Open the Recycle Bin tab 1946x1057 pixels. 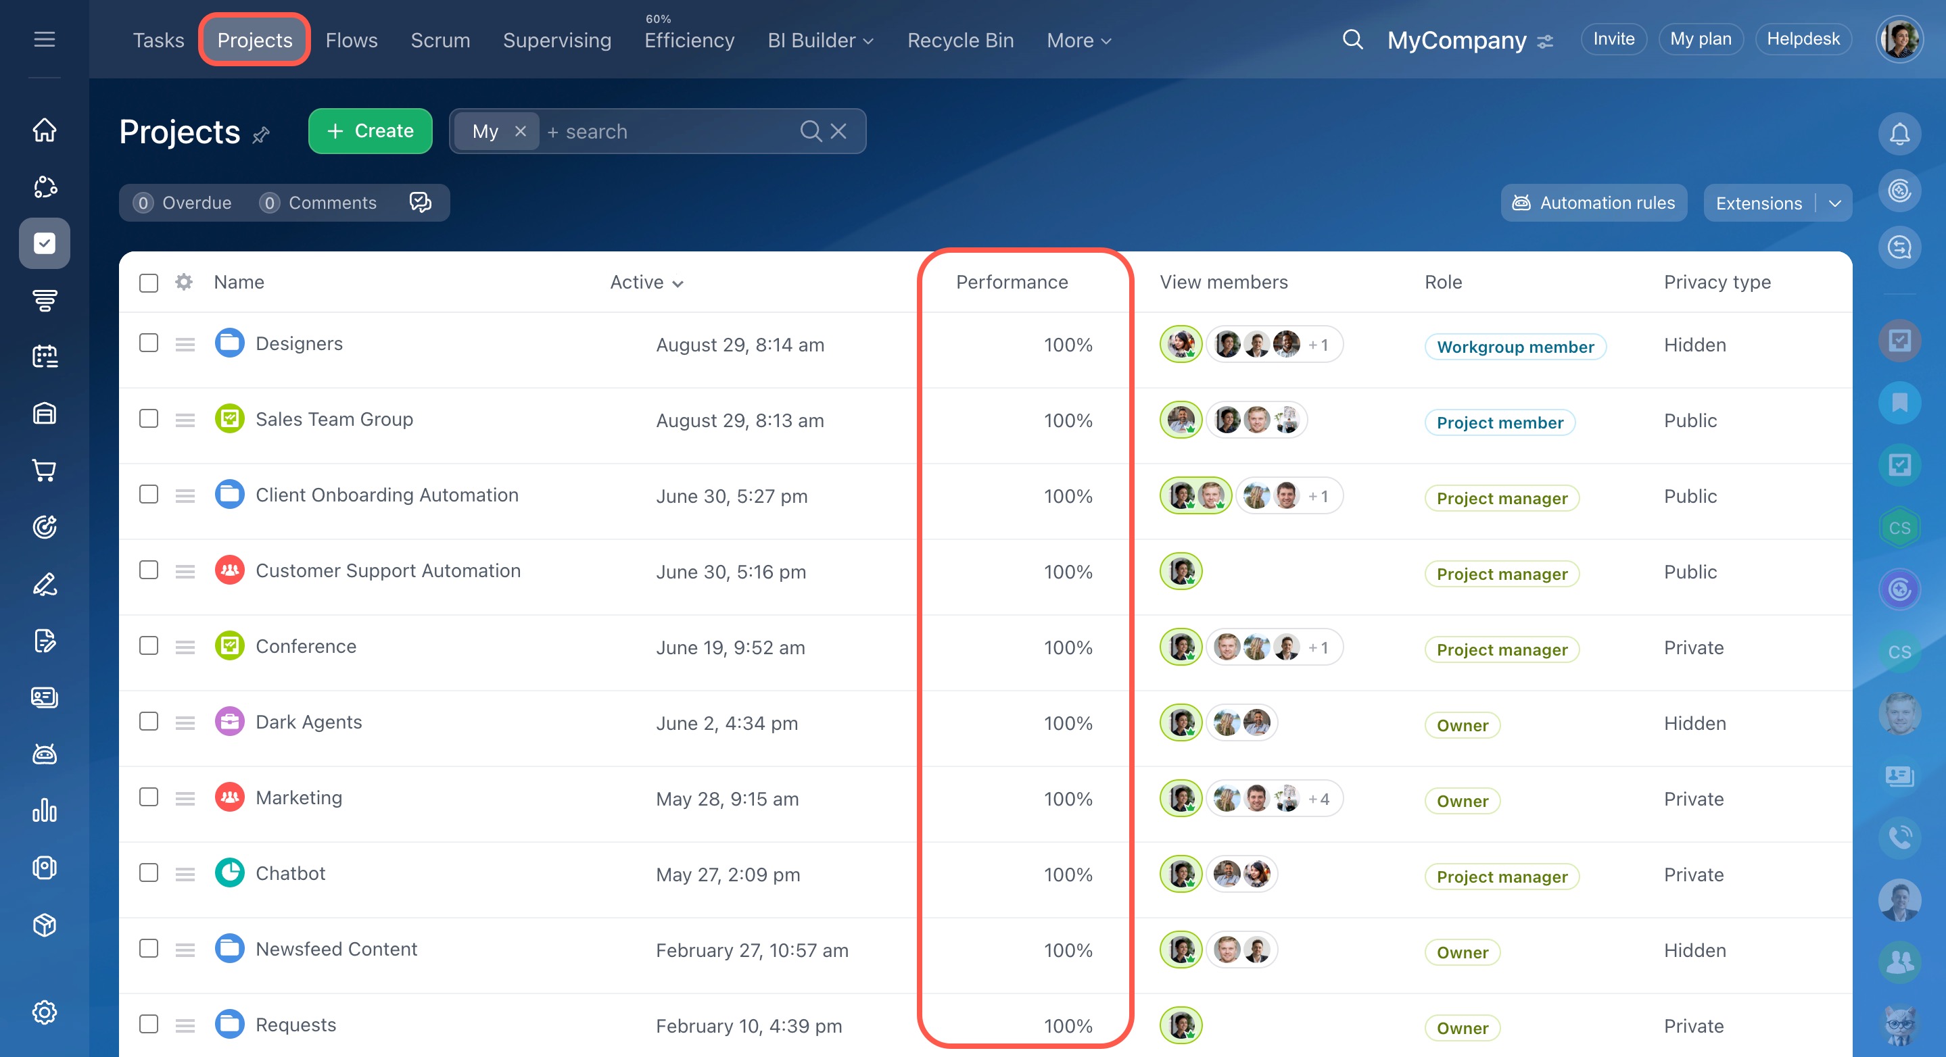coord(959,40)
